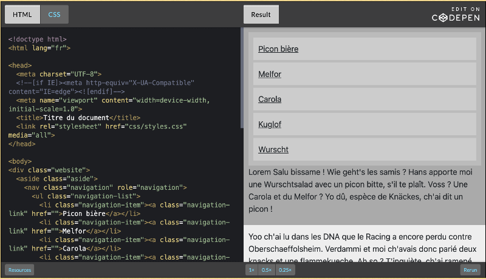
Task: Click the Lorem Salu bissame paragraph
Action: (x=360, y=190)
